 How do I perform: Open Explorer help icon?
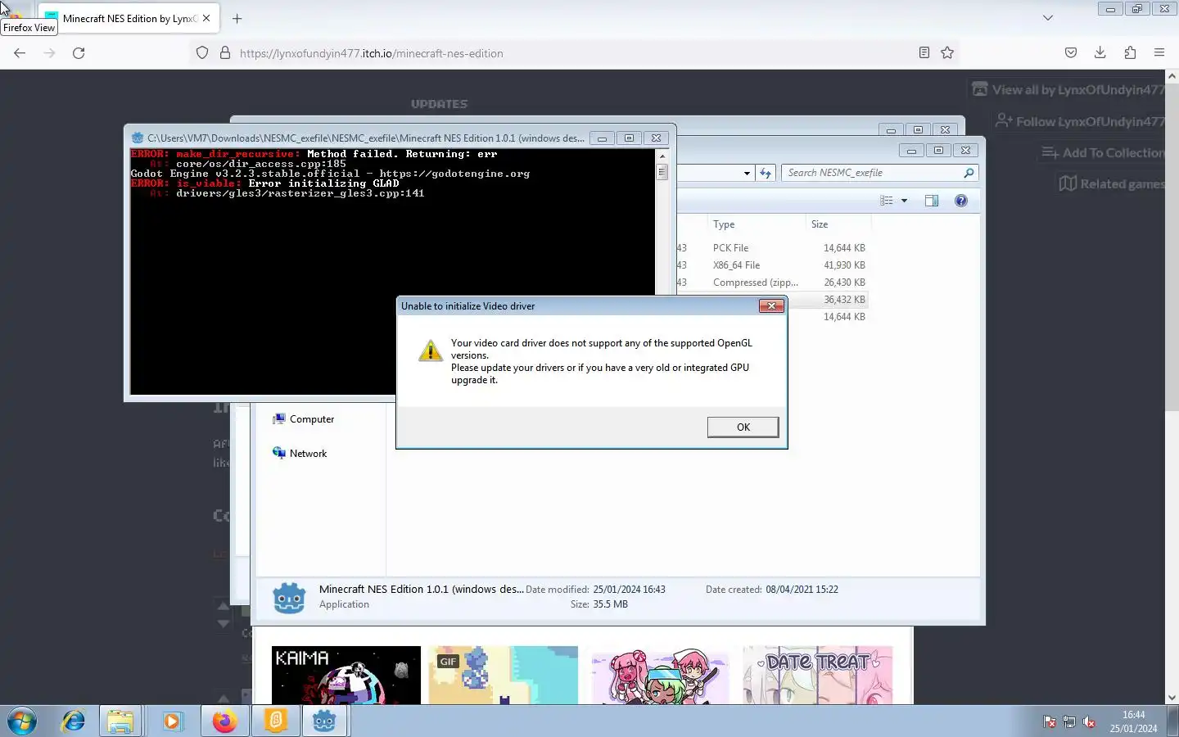961,201
